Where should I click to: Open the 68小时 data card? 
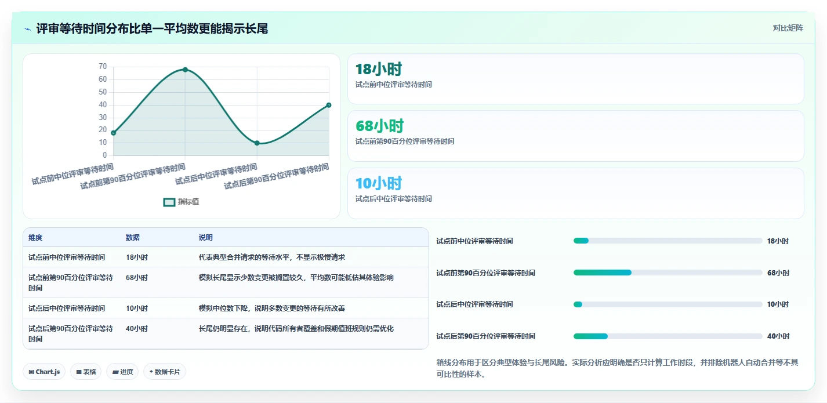[575, 136]
